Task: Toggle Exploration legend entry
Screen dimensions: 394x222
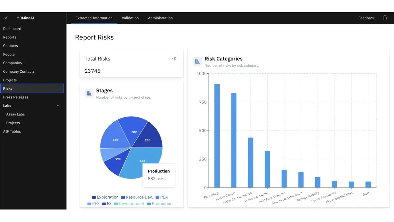Action: [105, 197]
